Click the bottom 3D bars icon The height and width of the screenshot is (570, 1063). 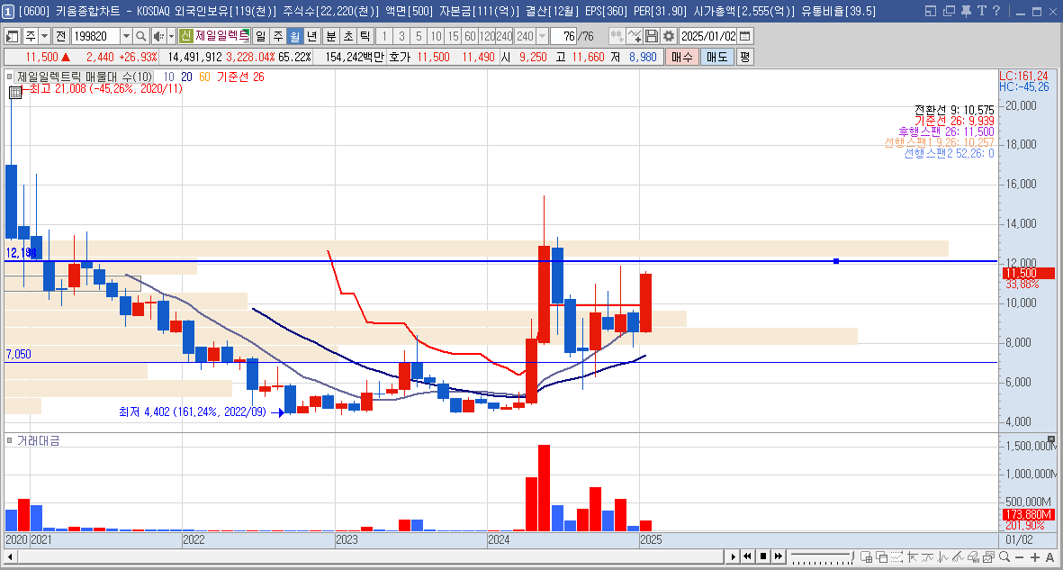click(974, 556)
